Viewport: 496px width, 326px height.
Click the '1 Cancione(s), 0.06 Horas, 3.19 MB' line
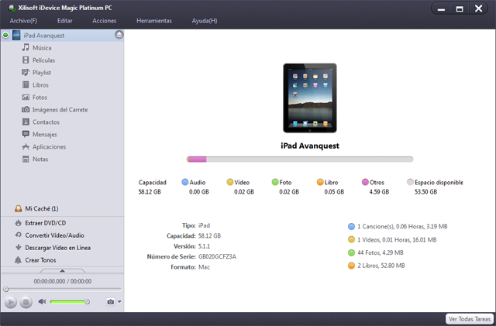click(x=402, y=226)
